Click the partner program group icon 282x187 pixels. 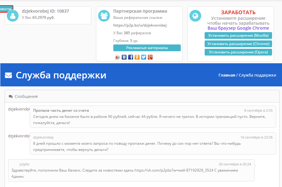104,16
